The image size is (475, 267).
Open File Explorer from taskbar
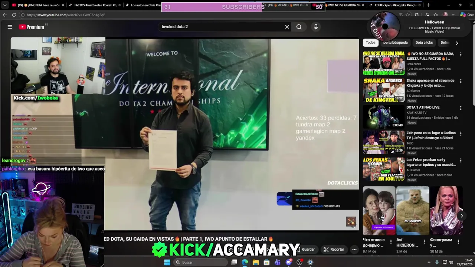(x=256, y=262)
